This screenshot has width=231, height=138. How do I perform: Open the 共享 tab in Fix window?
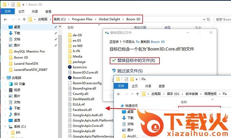click(x=148, y=86)
